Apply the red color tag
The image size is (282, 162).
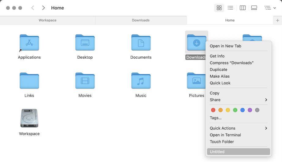[x=213, y=110]
